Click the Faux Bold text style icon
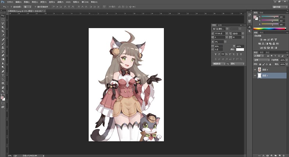 tap(215, 54)
